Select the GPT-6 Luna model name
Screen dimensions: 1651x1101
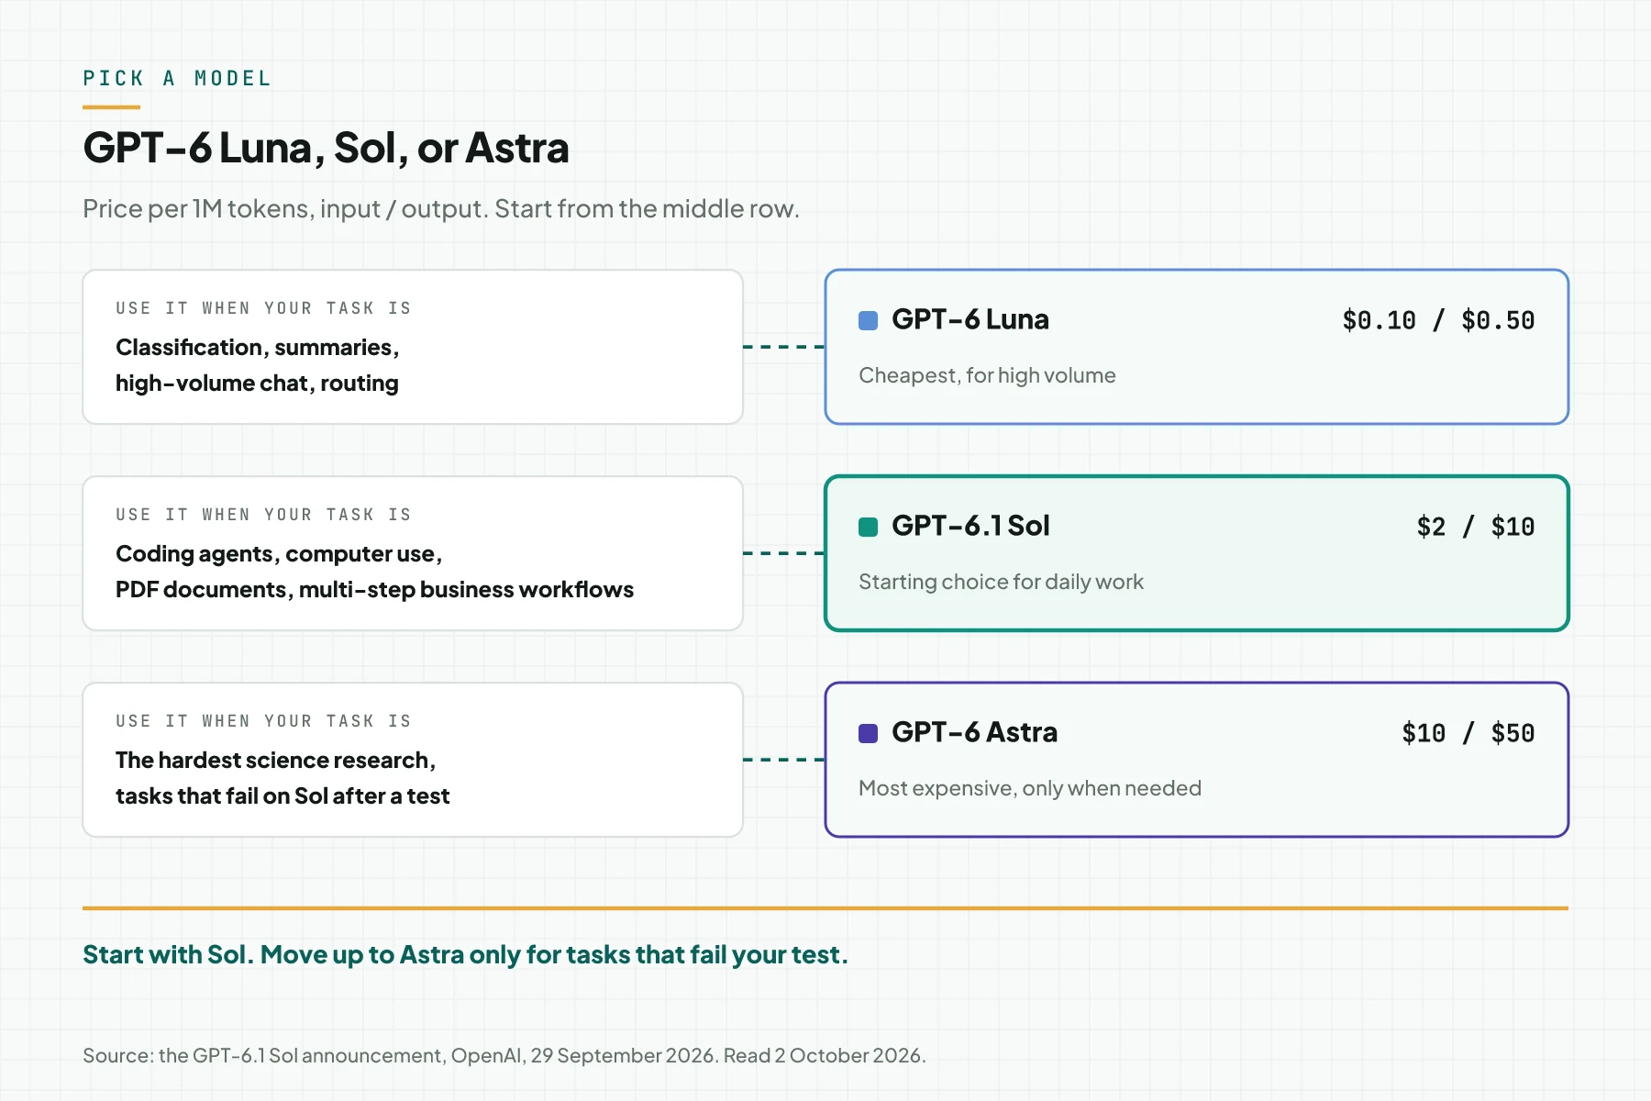point(970,319)
